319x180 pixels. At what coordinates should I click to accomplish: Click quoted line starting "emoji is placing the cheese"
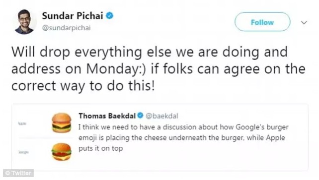(x=182, y=138)
